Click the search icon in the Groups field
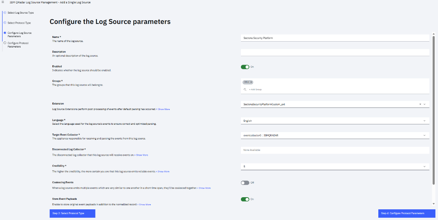The image size is (438, 220). [245, 89]
